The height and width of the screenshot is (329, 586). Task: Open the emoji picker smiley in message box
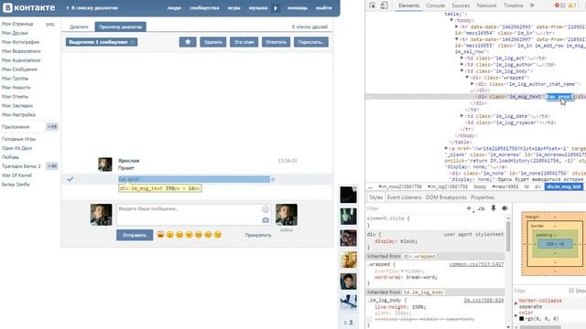(x=266, y=209)
